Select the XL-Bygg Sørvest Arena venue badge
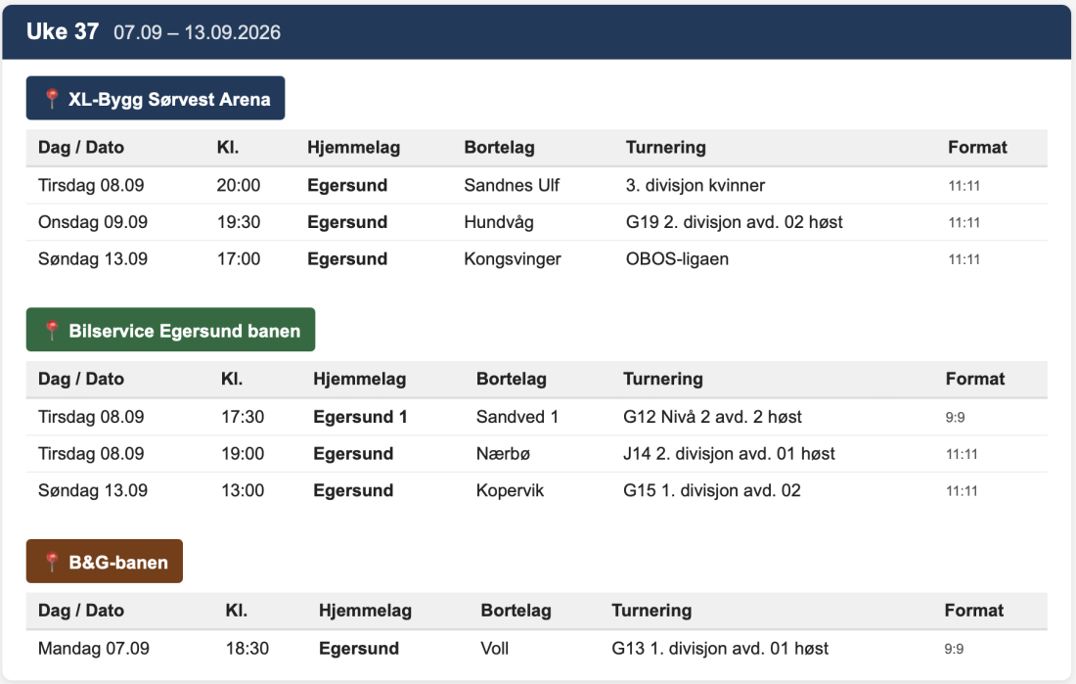The height and width of the screenshot is (684, 1076). click(x=156, y=98)
